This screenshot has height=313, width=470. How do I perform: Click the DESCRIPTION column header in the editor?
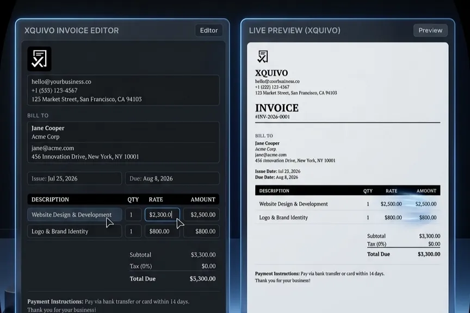click(x=50, y=199)
